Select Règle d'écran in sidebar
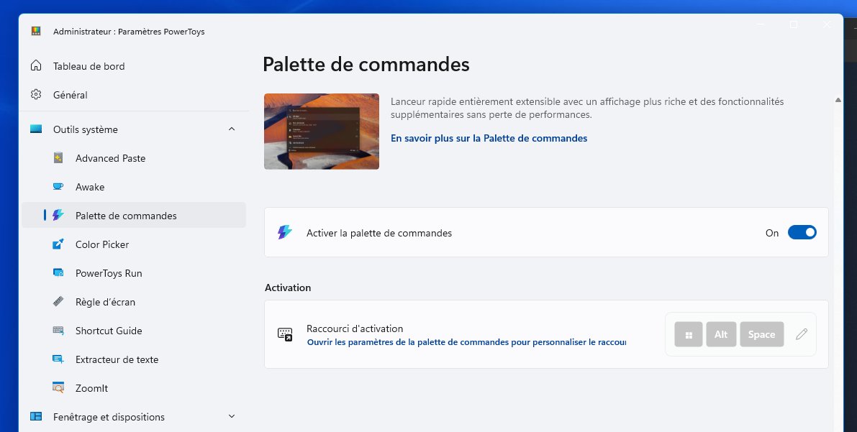The image size is (857, 432). click(x=133, y=301)
